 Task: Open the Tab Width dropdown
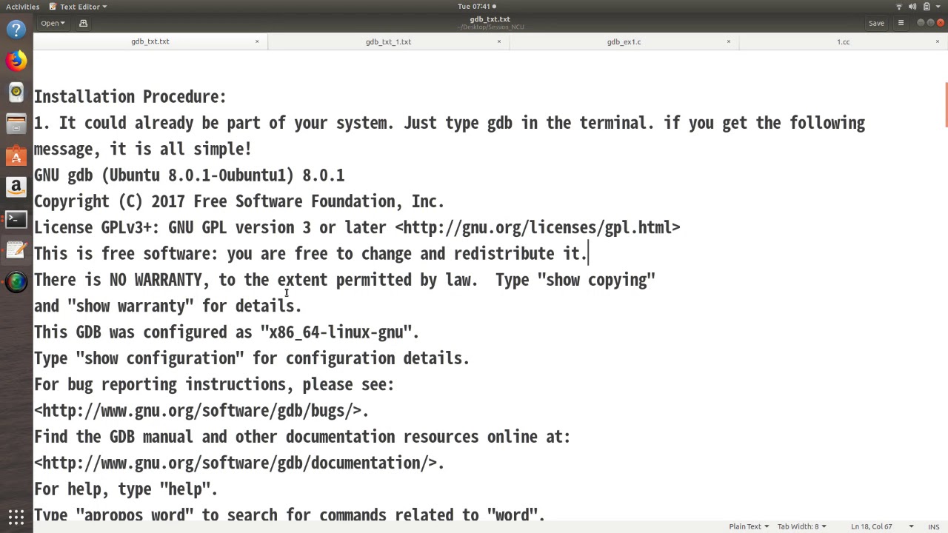(x=801, y=526)
